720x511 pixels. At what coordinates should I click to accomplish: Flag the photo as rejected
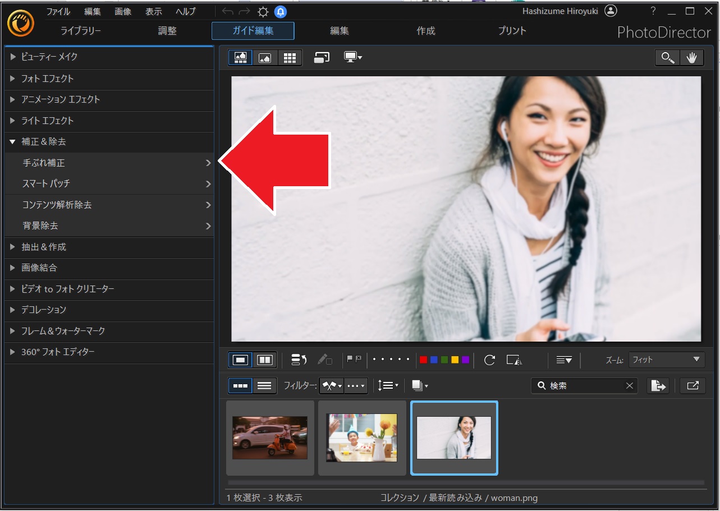(x=358, y=358)
